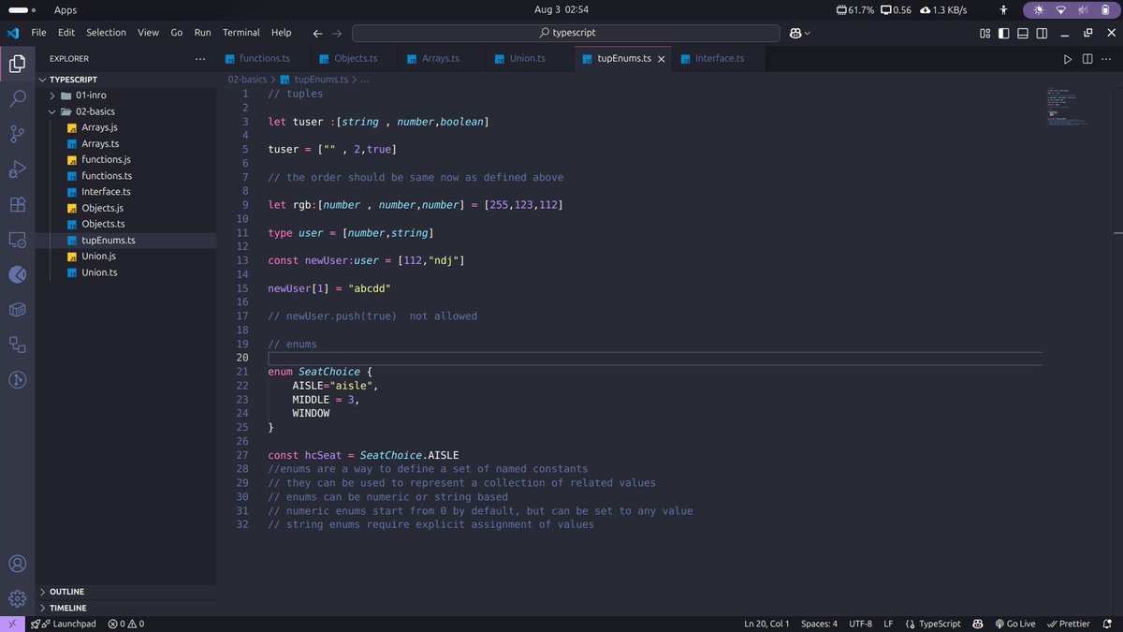Click the Copilot status bar icon
Image resolution: width=1123 pixels, height=632 pixels.
point(977,624)
